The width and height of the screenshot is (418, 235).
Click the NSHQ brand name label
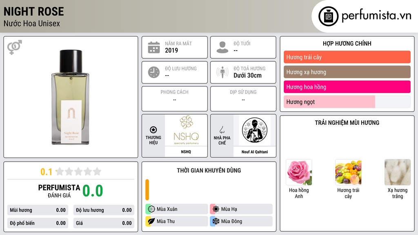click(186, 152)
